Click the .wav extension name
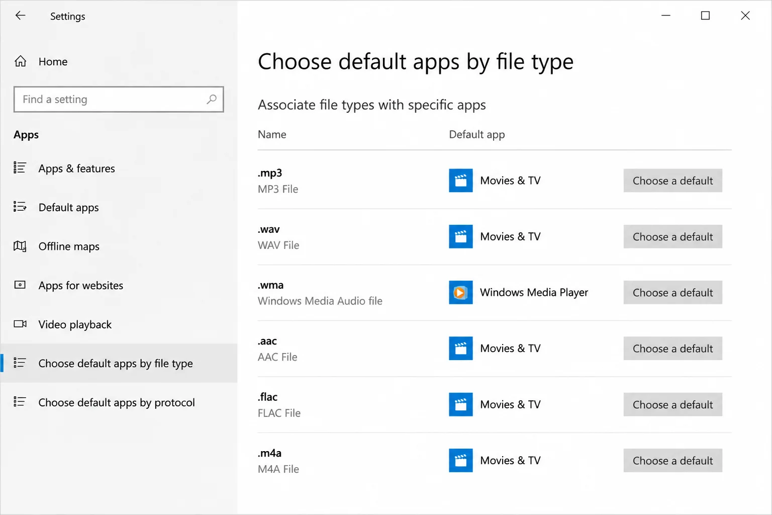Image resolution: width=772 pixels, height=515 pixels. tap(269, 229)
